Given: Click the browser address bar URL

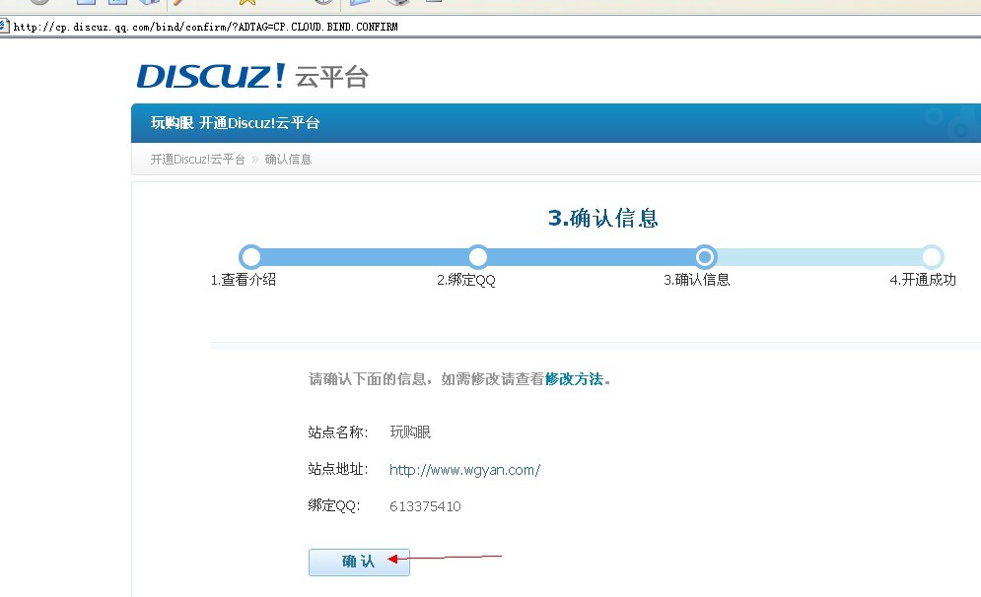Looking at the screenshot, I should point(205,27).
